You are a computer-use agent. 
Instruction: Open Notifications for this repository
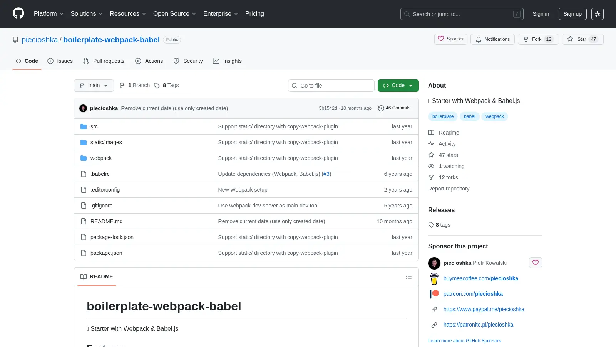coord(492,39)
